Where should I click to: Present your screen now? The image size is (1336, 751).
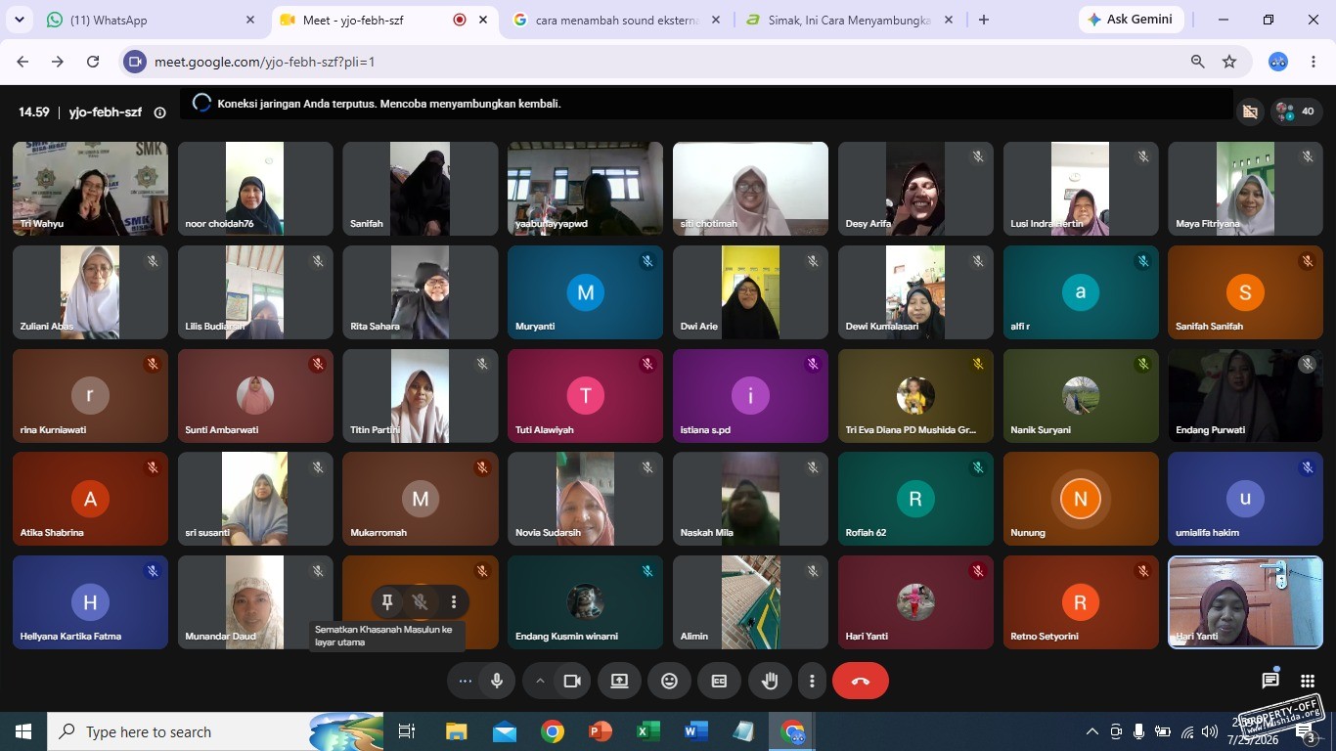(619, 681)
